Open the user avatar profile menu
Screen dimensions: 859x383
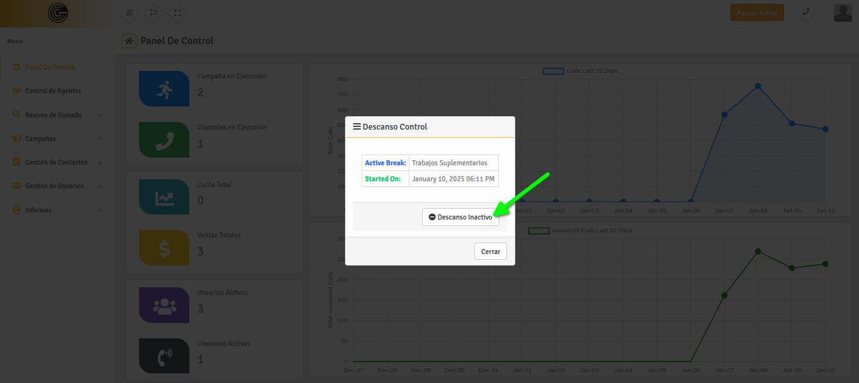click(x=842, y=13)
